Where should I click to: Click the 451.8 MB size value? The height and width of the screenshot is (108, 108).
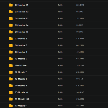pos(80,52)
